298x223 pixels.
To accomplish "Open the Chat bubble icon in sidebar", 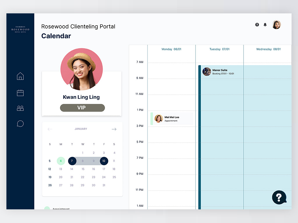I will pos(20,124).
